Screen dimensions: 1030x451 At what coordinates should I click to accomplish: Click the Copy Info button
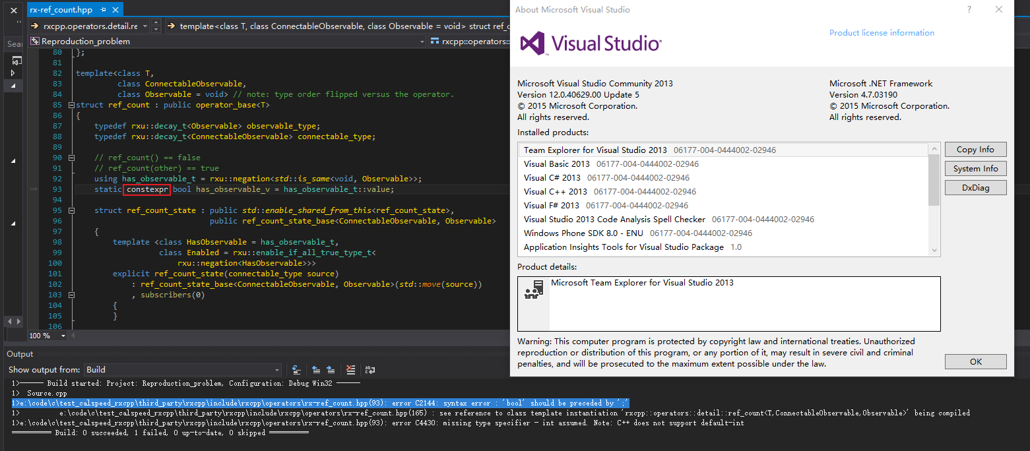(x=975, y=150)
